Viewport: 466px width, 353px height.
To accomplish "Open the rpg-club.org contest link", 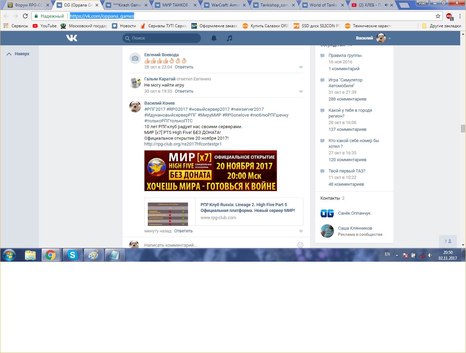I will point(183,144).
